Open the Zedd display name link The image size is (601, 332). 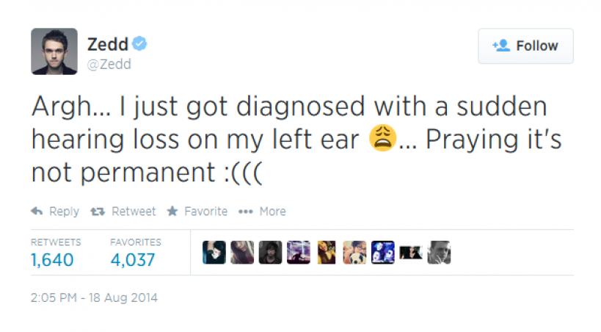click(x=107, y=45)
